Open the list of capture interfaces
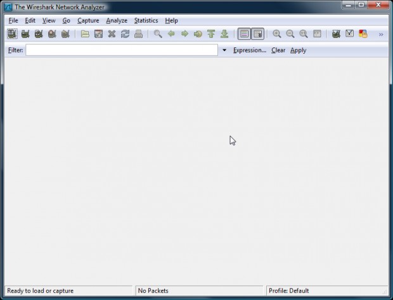Viewport: 393px width, 300px height. [x=12, y=34]
